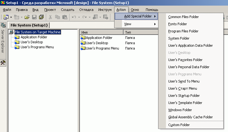Open the Создать menu
Screen dimensions: 228x132
pyautogui.click(x=67, y=10)
